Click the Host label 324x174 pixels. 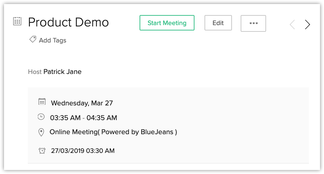[x=35, y=72]
